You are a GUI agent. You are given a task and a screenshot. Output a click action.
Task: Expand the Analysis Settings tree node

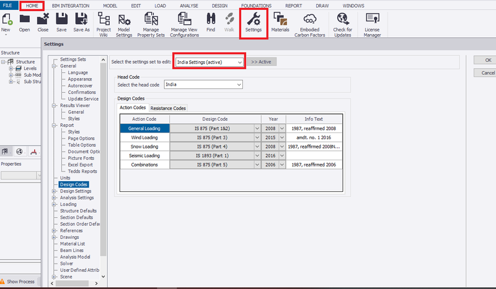[54, 197]
